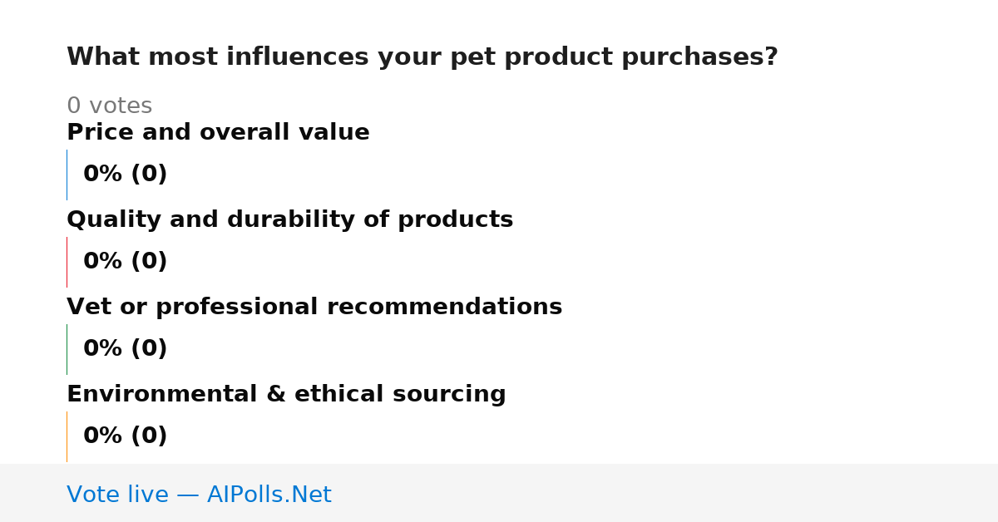Click the green bar for Vet recommendations

click(67, 349)
